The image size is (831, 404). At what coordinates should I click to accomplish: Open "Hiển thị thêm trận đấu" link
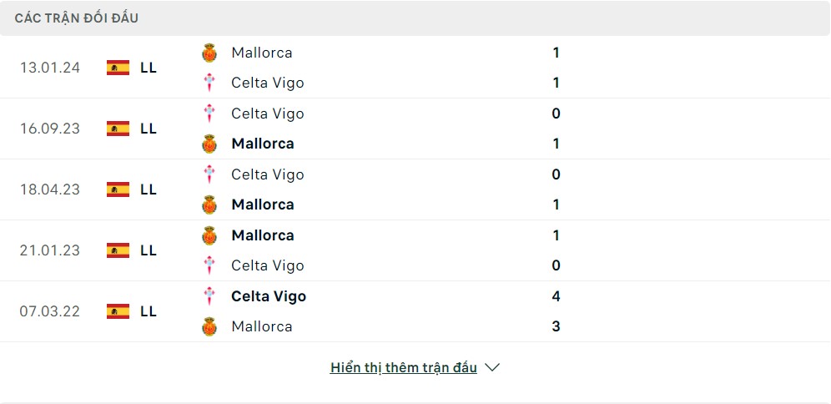point(403,367)
